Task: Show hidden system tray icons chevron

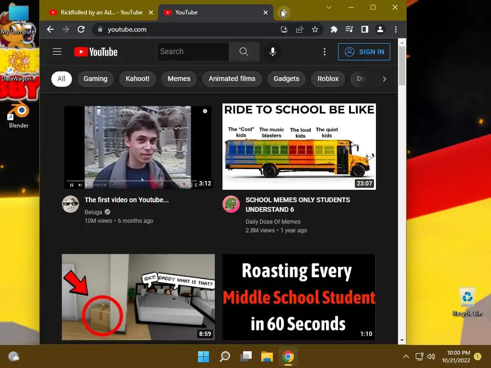Action: point(406,356)
